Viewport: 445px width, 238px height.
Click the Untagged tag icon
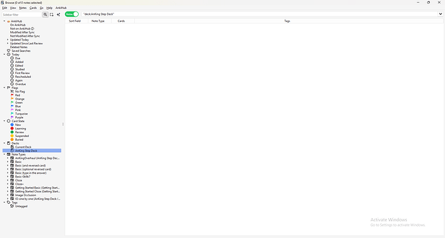(12, 206)
